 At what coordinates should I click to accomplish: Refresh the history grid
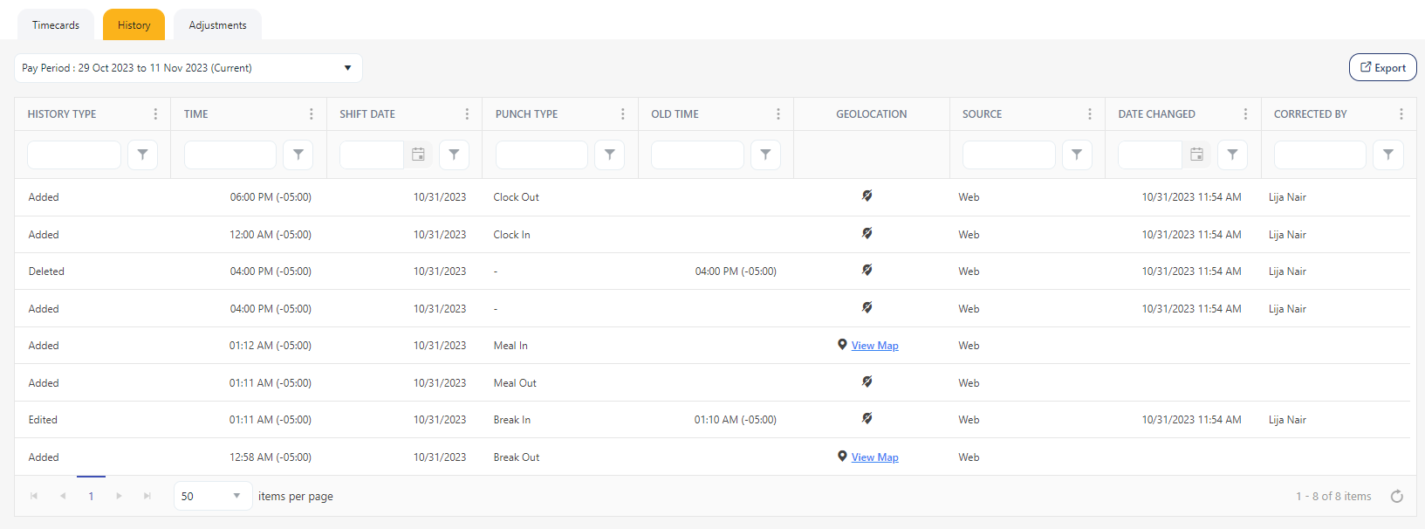pyautogui.click(x=1396, y=497)
